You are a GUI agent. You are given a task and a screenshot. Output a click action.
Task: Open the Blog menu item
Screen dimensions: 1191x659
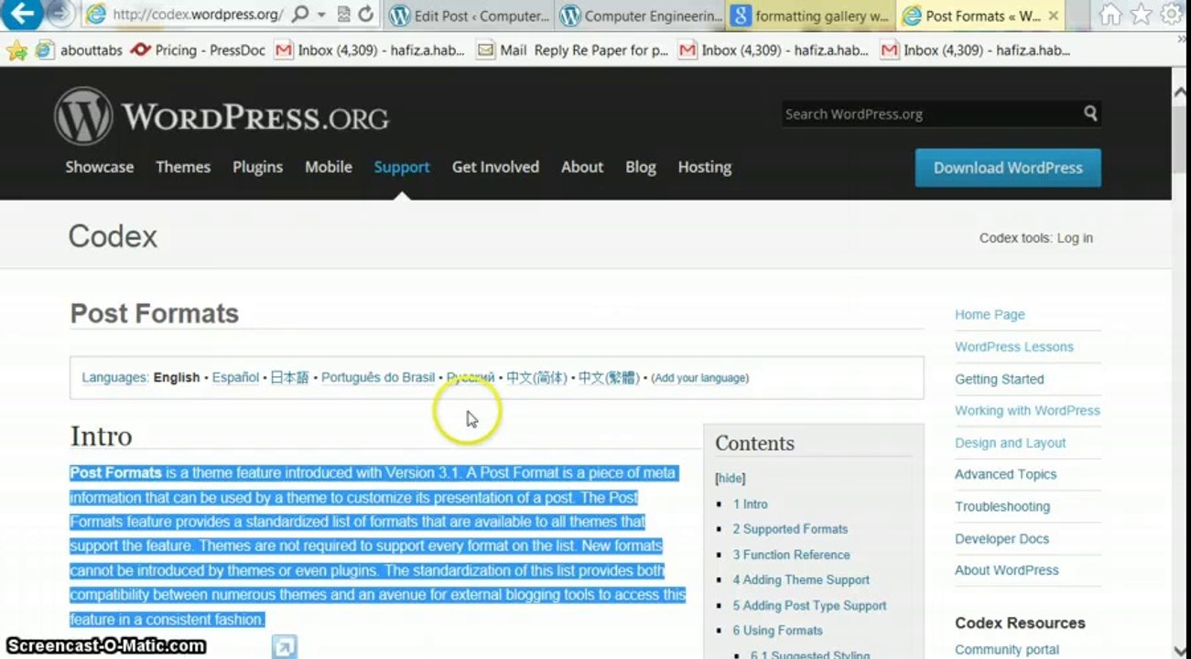[x=641, y=167]
